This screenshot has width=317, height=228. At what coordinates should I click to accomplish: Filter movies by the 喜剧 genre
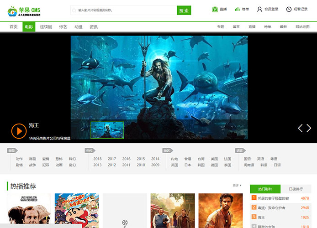tap(32, 159)
